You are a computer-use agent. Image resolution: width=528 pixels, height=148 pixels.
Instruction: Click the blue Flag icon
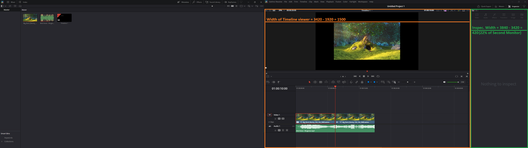[x=368, y=82]
